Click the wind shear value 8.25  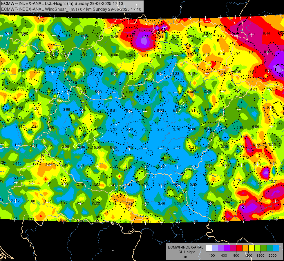click(x=272, y=144)
